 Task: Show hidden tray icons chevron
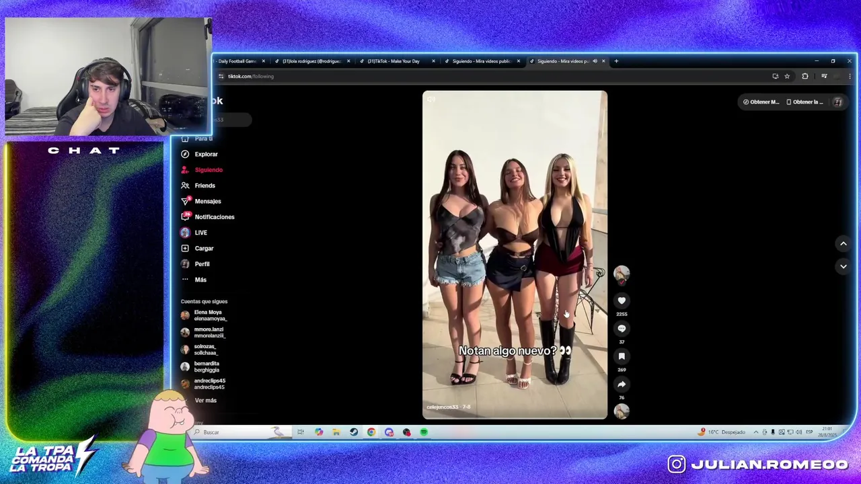click(755, 432)
